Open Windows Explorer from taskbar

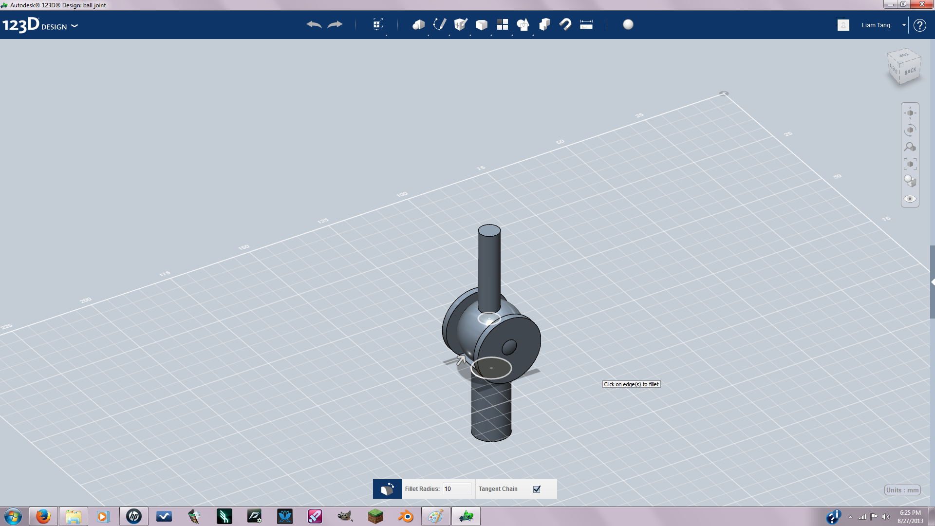(x=74, y=516)
